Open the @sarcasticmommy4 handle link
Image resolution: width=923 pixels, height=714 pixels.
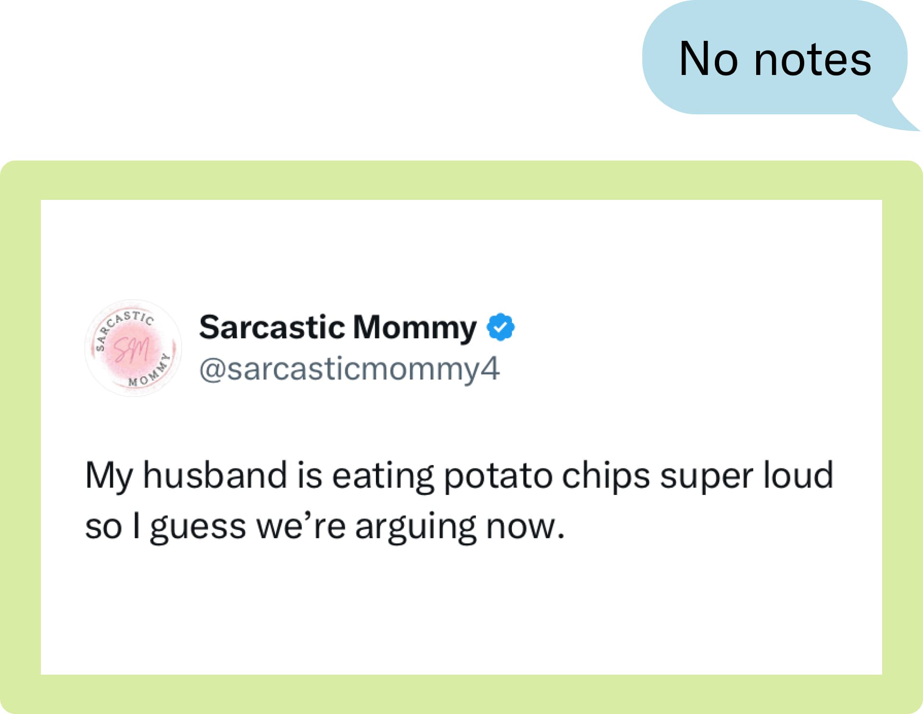coord(349,369)
